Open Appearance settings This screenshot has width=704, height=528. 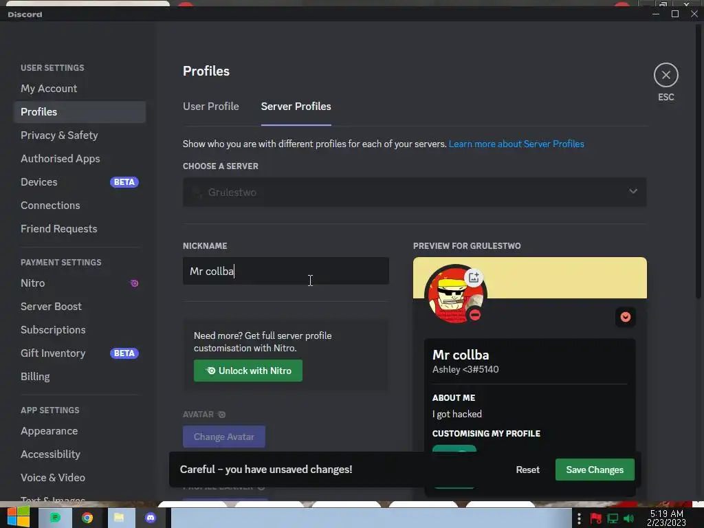click(80, 431)
